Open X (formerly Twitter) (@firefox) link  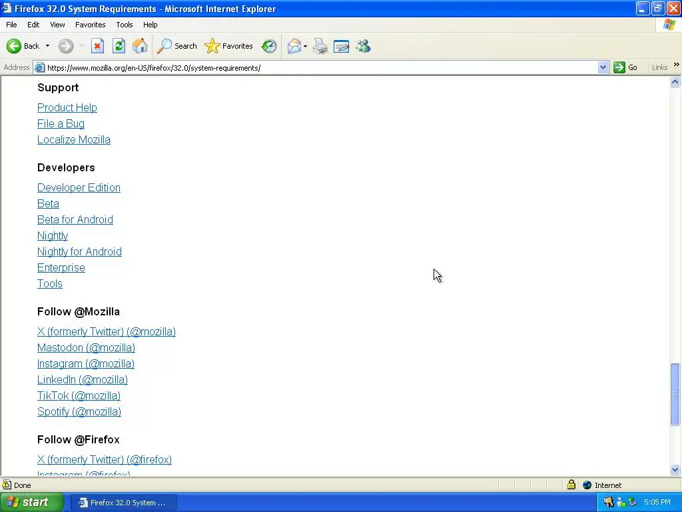(105, 460)
